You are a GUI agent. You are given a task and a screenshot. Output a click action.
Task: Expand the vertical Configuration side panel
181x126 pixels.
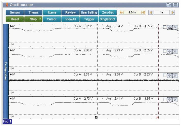[5, 71]
